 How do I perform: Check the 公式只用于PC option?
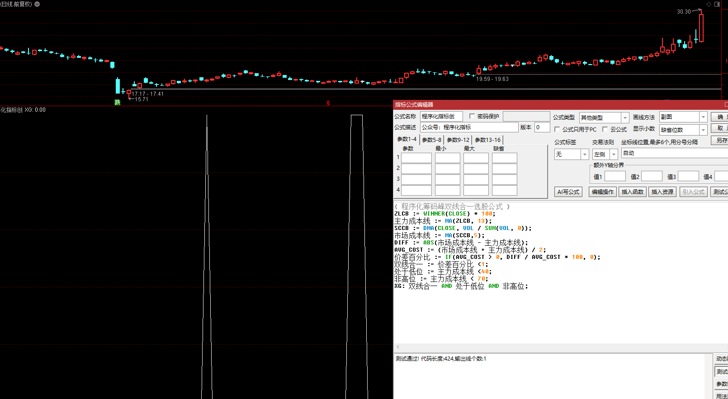[557, 129]
